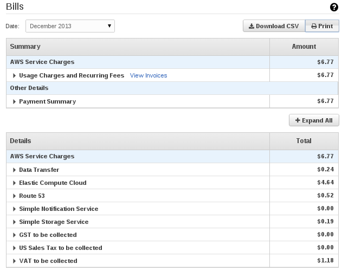
Task: Click the $4.64 Elastic Compute Cloud total
Action: pyautogui.click(x=325, y=182)
